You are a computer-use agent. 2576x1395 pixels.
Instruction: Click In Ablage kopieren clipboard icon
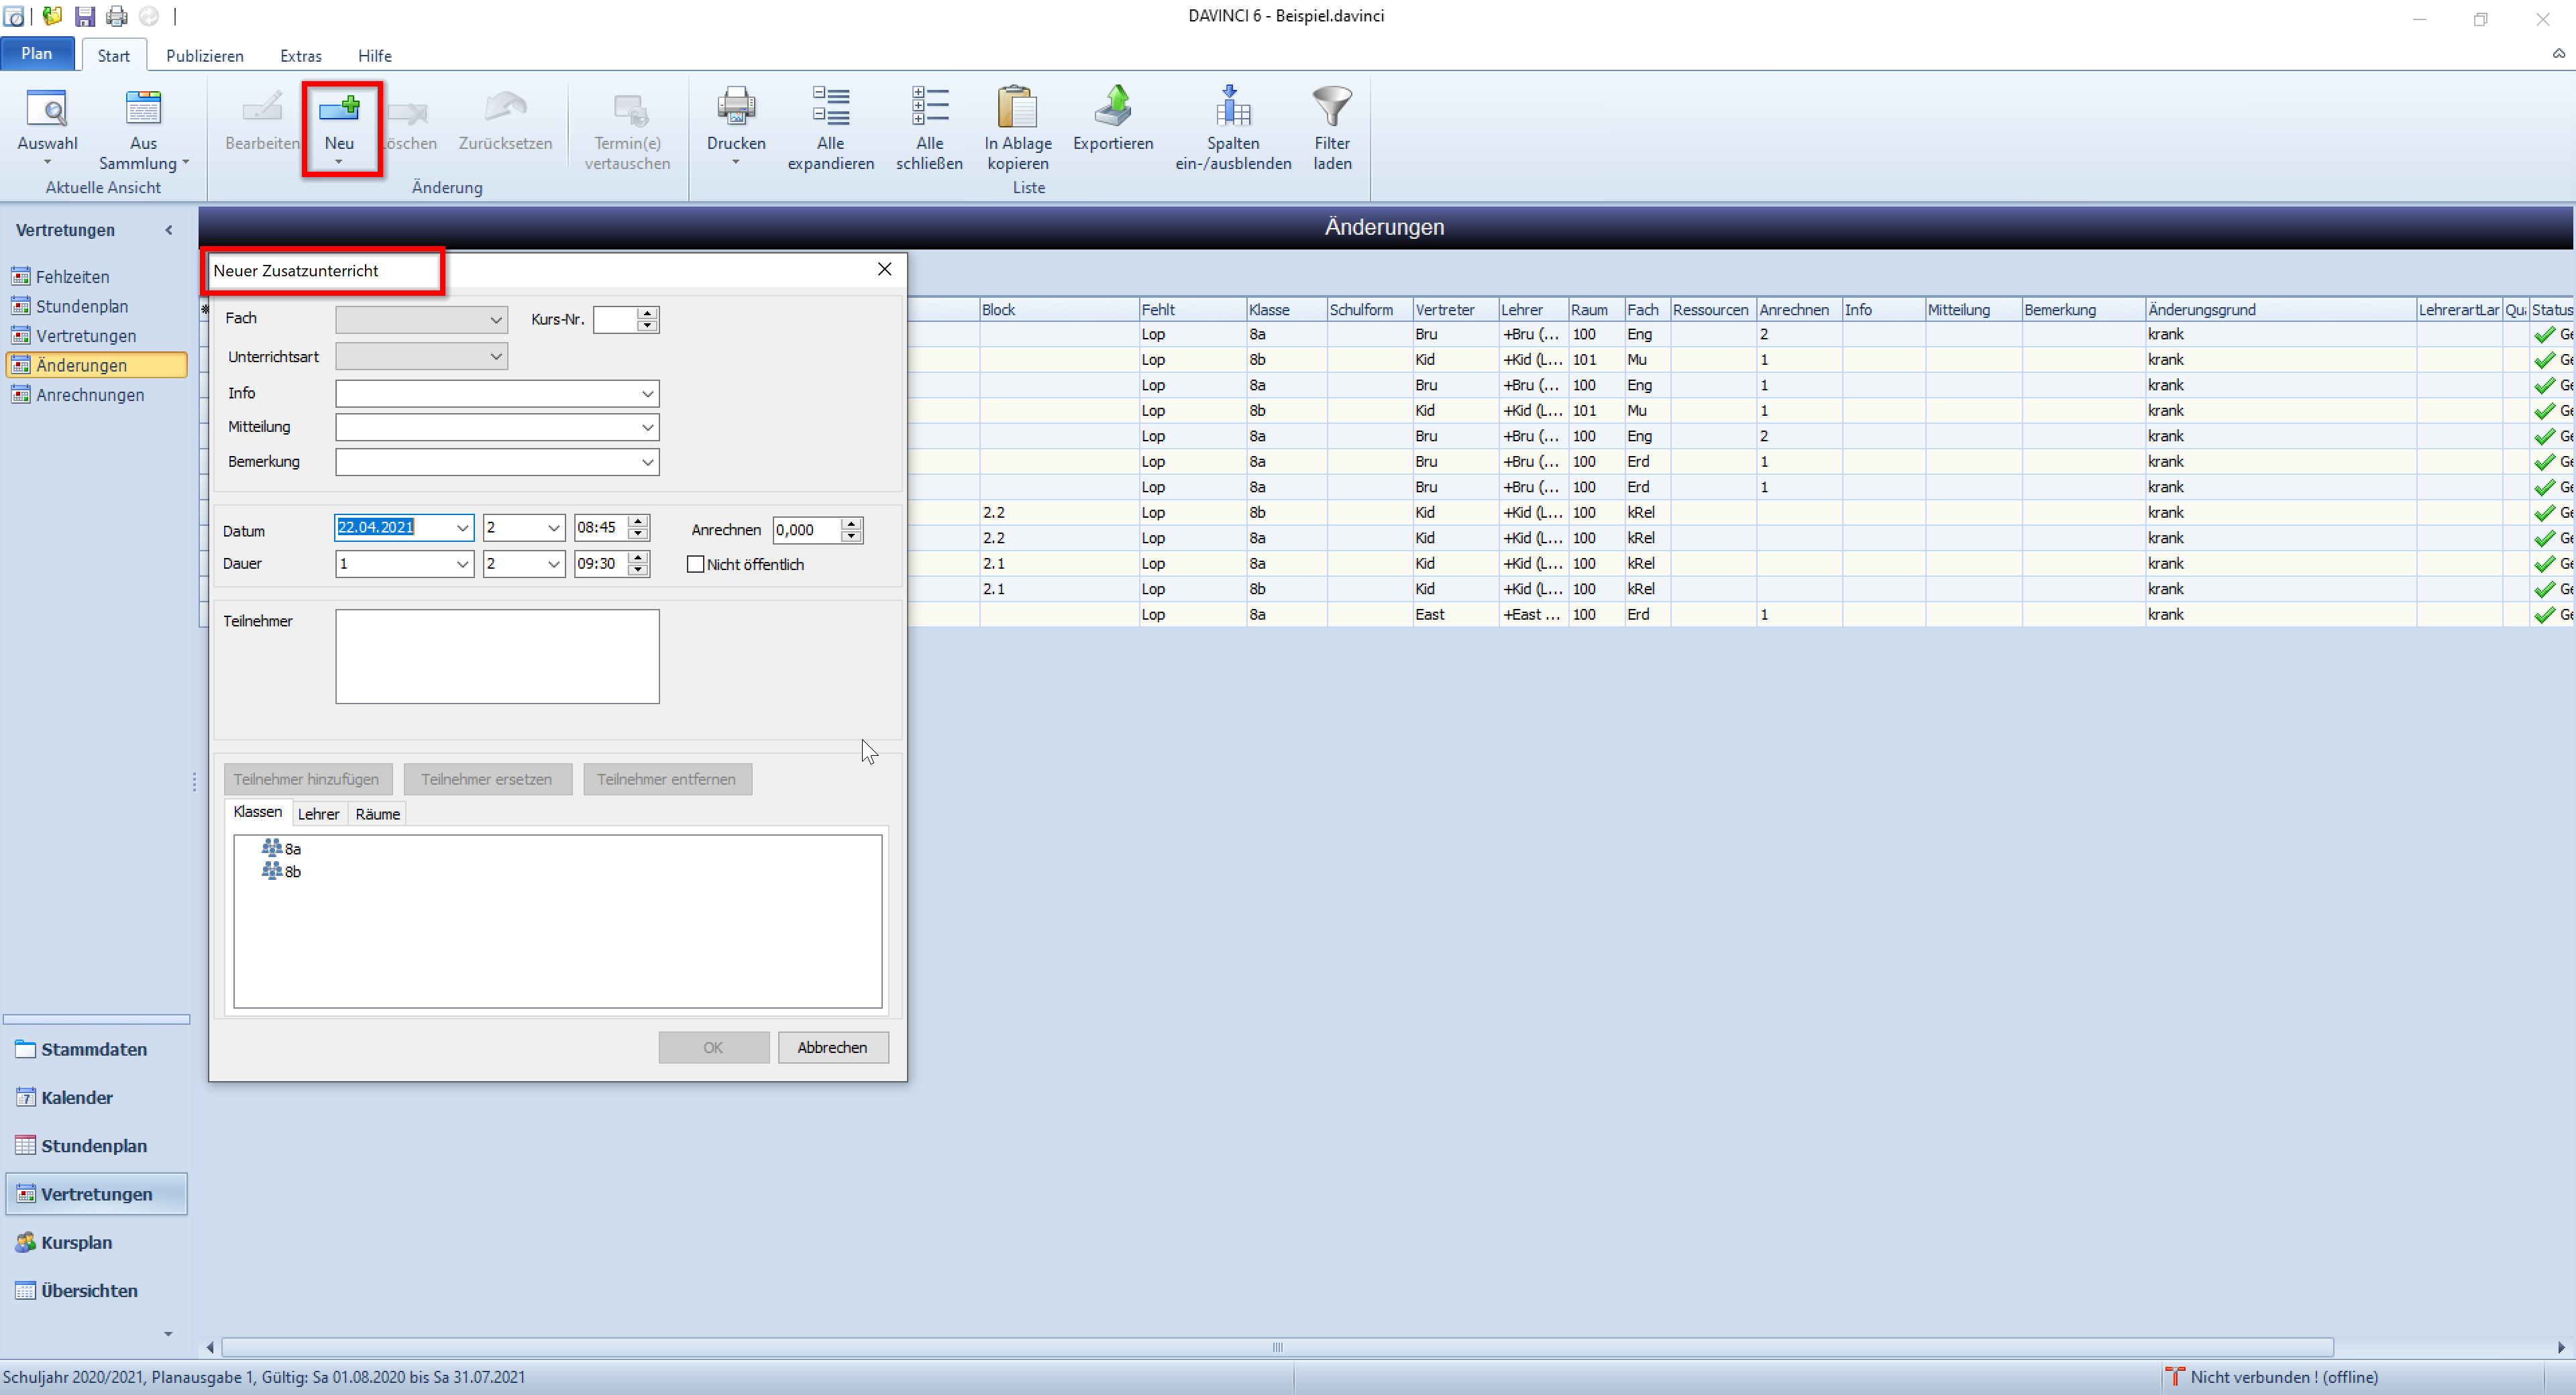(1017, 107)
